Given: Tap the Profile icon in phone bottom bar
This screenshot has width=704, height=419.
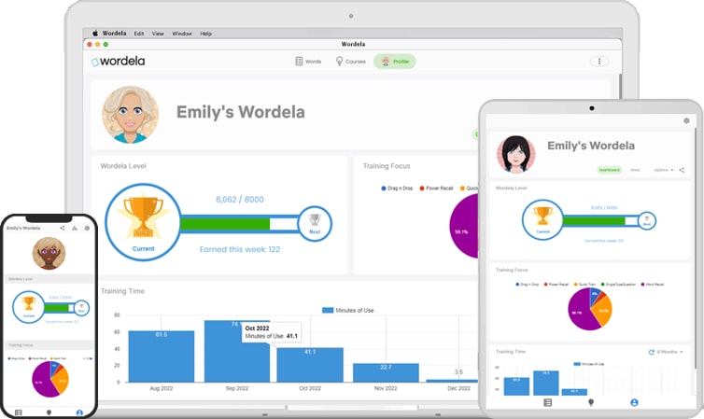Looking at the screenshot, I should coord(79,412).
